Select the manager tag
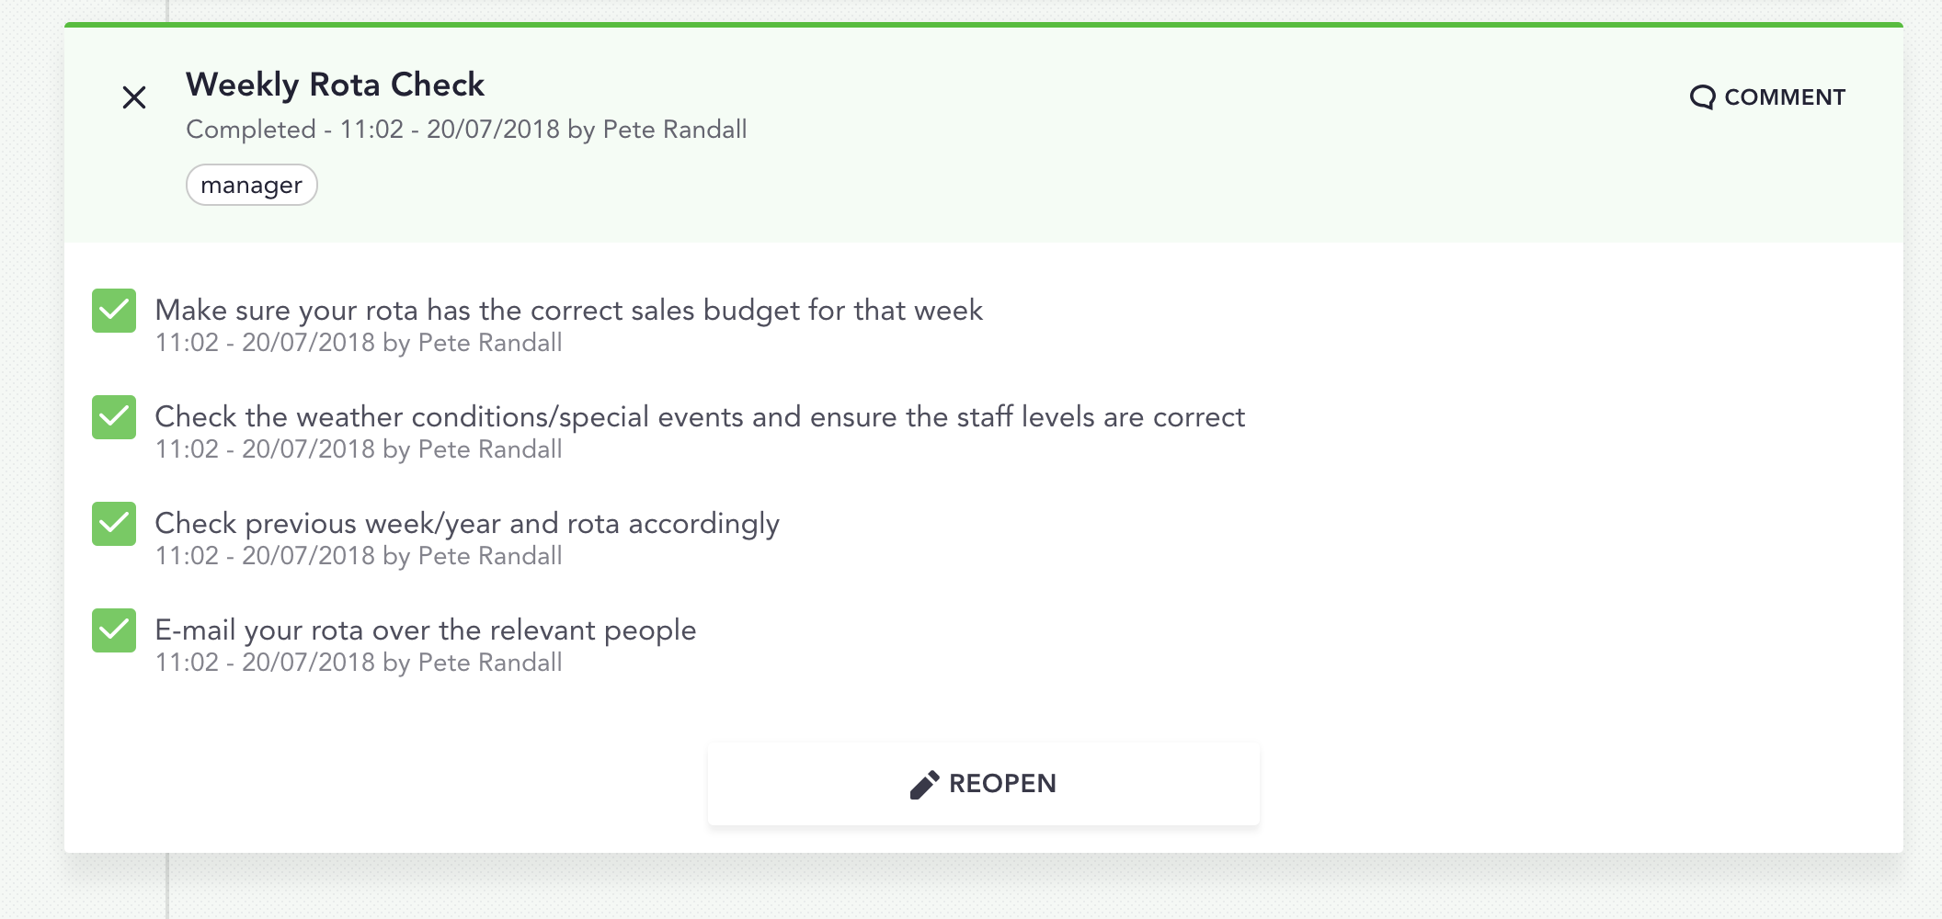Screen dimensions: 1942x919 pos(251,186)
